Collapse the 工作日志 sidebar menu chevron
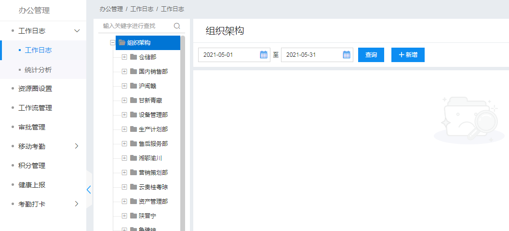Image resolution: width=509 pixels, height=231 pixels. click(x=76, y=31)
